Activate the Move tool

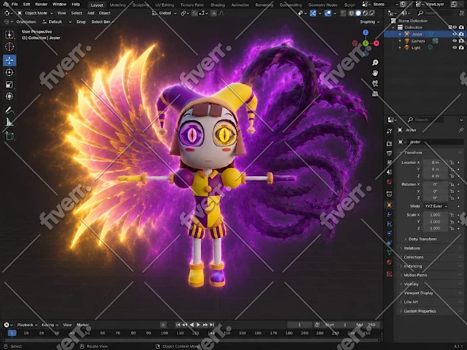tap(10, 60)
